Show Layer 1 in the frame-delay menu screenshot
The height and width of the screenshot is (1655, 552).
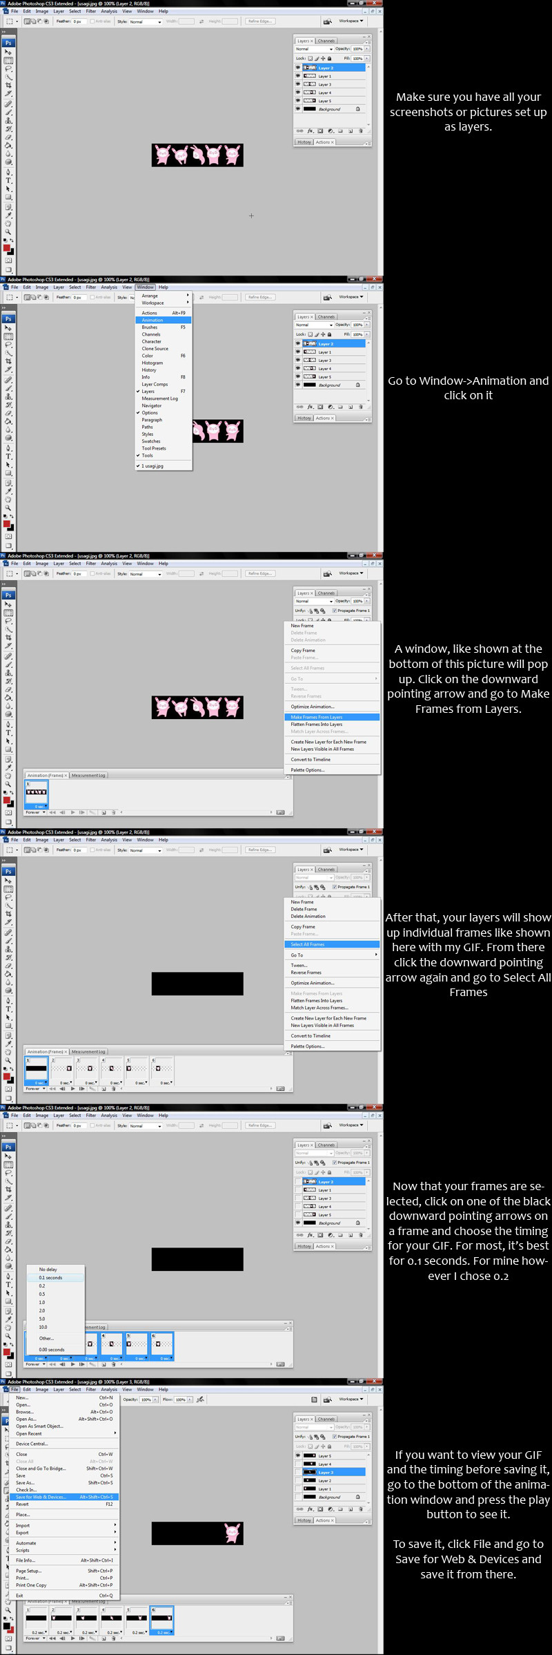pyautogui.click(x=298, y=1190)
